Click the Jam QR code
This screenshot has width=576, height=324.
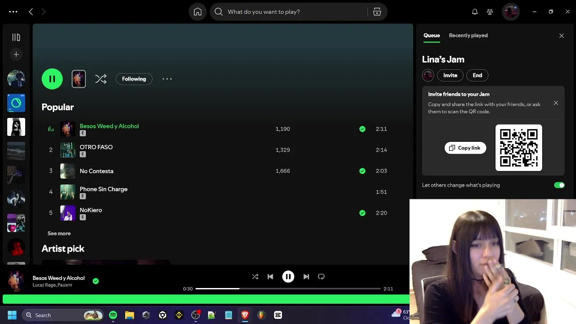(519, 148)
